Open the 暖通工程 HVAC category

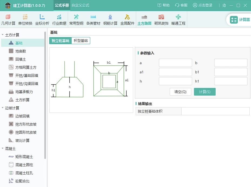[178, 19]
